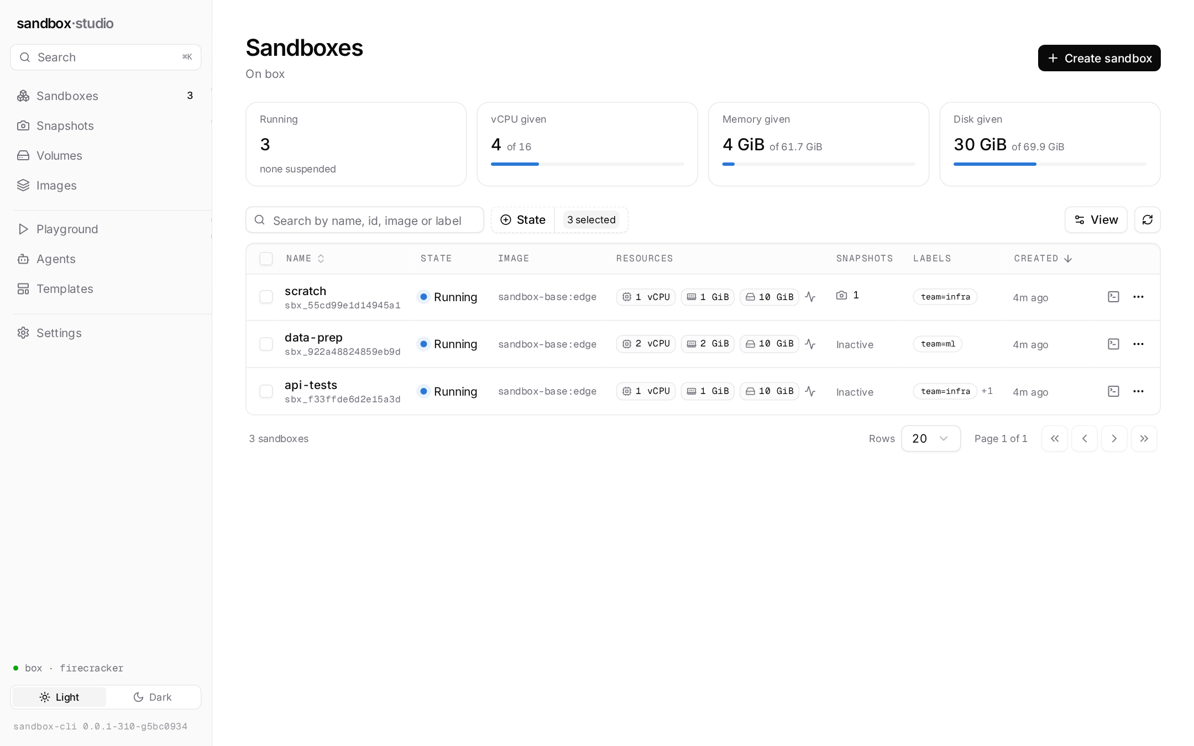The height and width of the screenshot is (746, 1194).
Task: Open Playground in the sidebar
Action: [105, 229]
